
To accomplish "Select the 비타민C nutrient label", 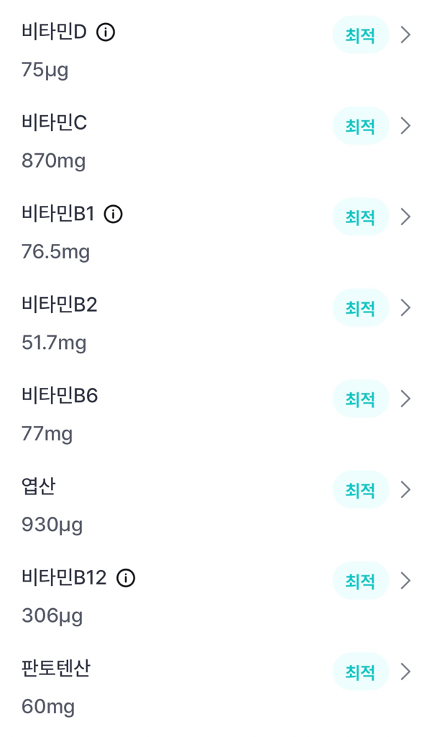I will [54, 123].
